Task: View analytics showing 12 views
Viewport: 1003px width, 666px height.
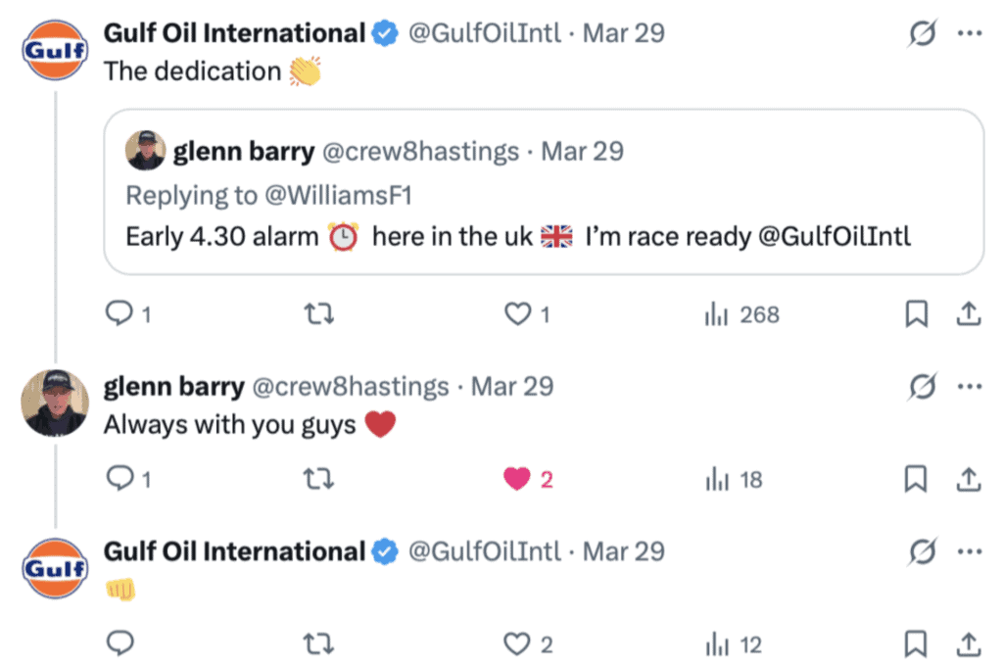Action: tap(734, 644)
